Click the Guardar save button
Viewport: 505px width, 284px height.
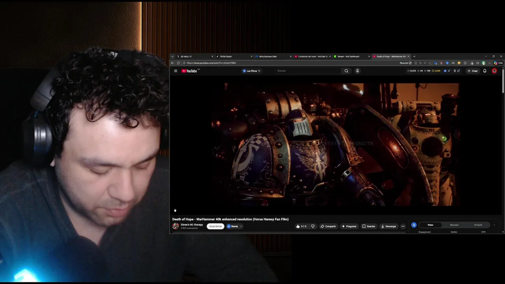[369, 226]
